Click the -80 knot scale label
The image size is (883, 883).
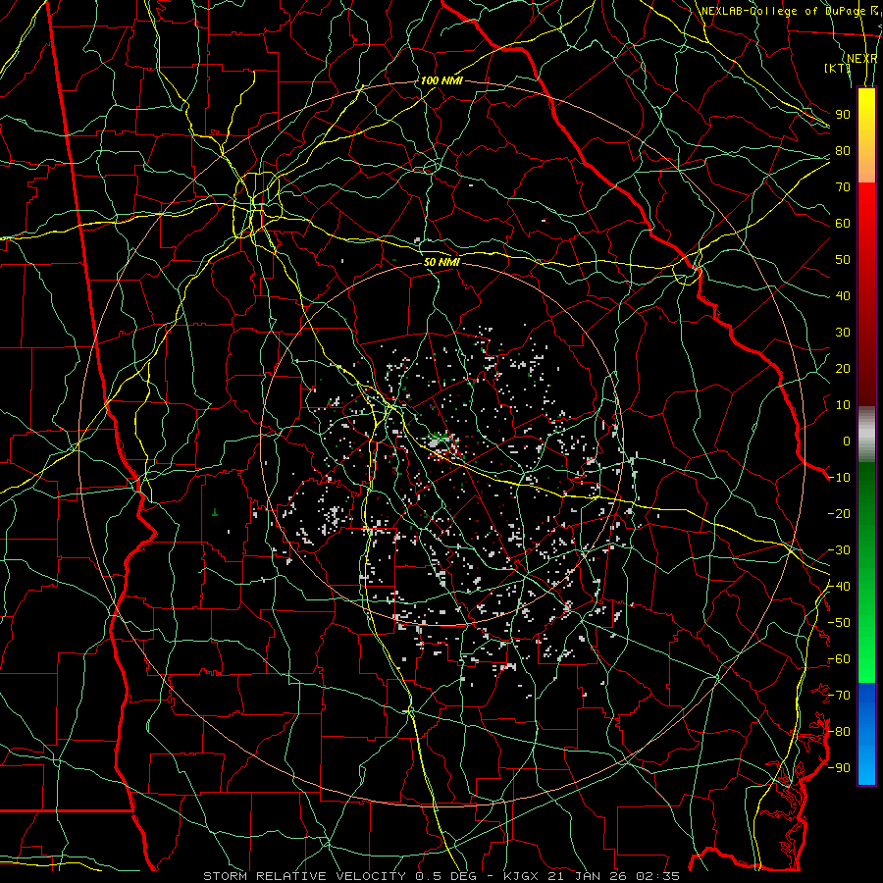coord(839,732)
